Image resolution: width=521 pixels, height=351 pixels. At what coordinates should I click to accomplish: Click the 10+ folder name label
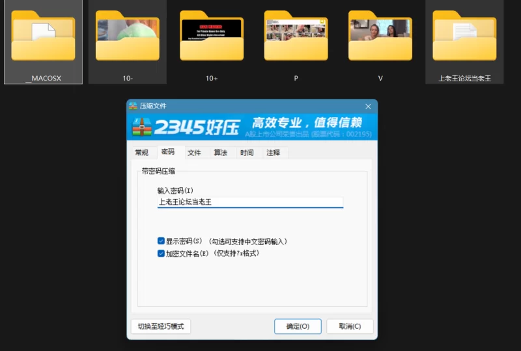click(x=212, y=78)
